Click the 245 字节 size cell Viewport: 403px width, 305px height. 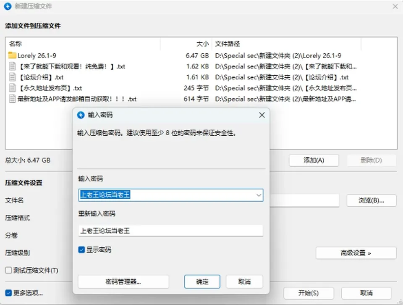click(x=196, y=88)
